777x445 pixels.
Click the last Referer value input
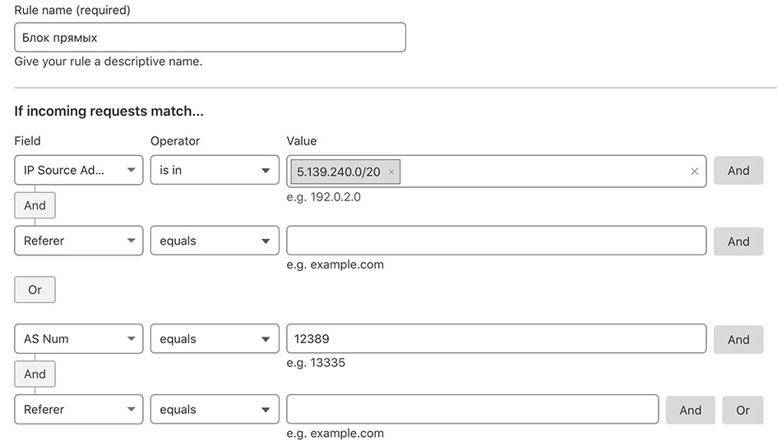pos(472,410)
